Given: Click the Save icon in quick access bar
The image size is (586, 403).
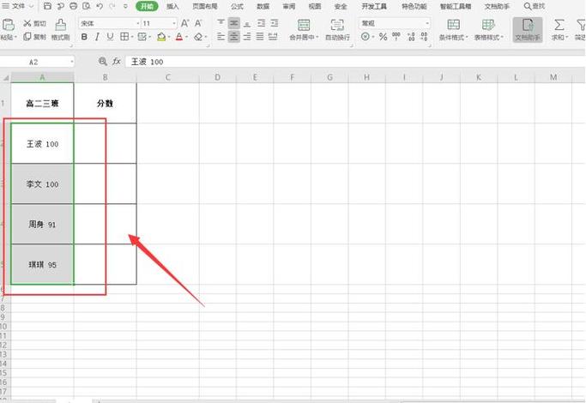Looking at the screenshot, I should [x=47, y=6].
